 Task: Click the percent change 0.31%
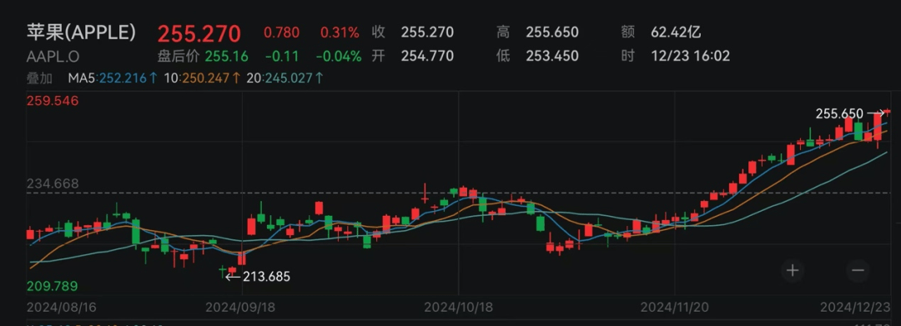340,33
